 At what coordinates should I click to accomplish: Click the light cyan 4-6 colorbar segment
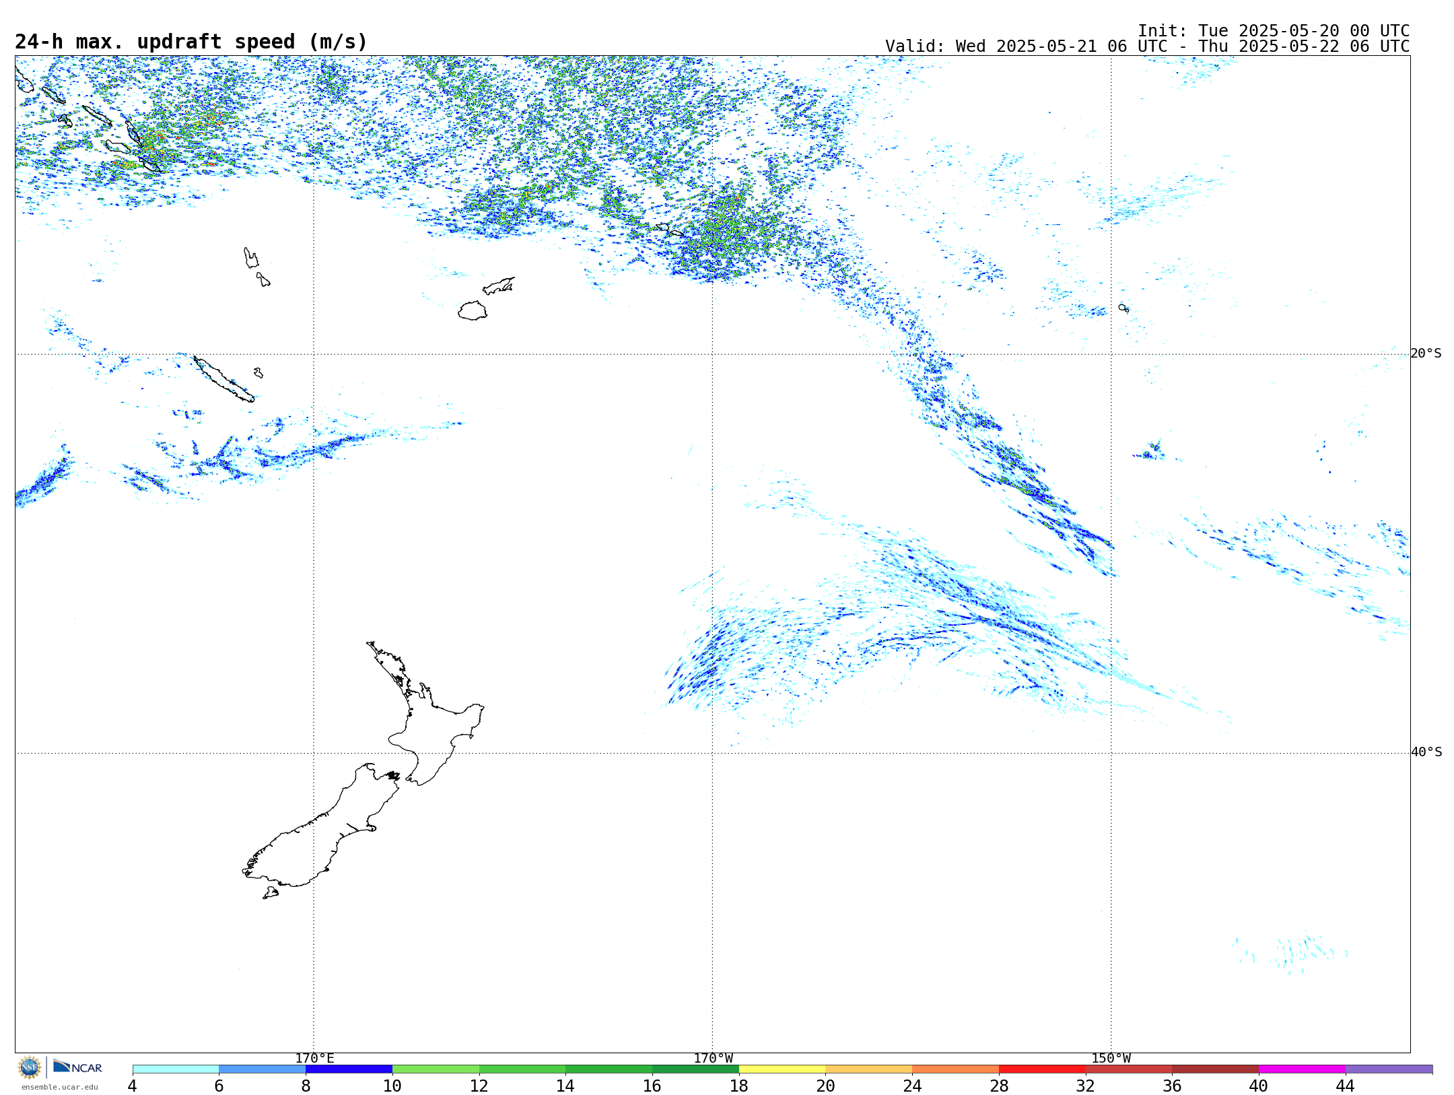point(176,1069)
